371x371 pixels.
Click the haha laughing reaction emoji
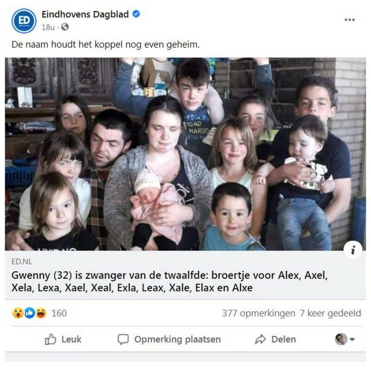tap(41, 313)
